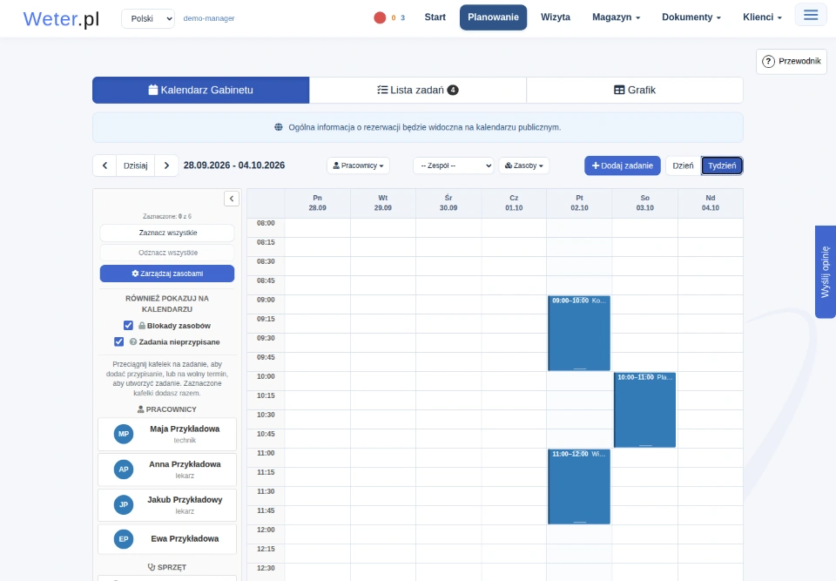Go to next week arrow

coord(166,166)
